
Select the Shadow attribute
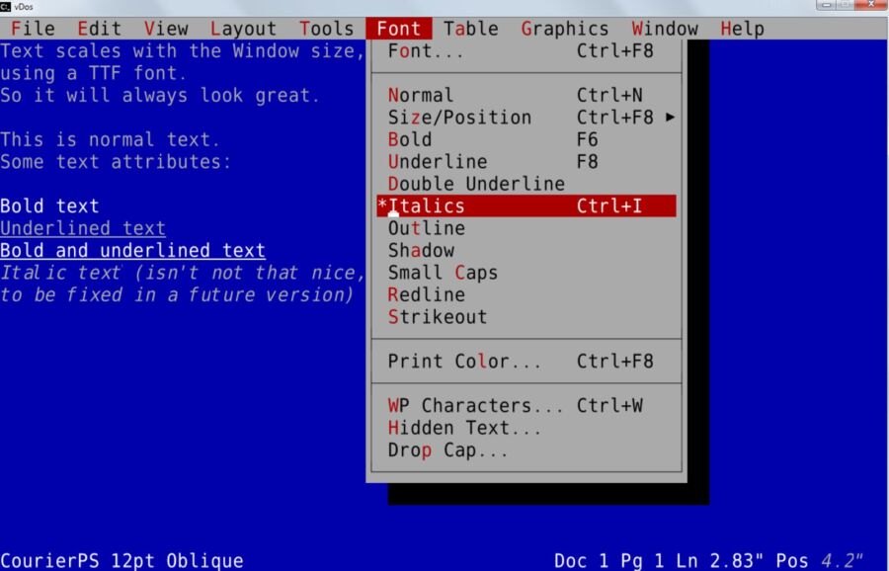click(526, 250)
